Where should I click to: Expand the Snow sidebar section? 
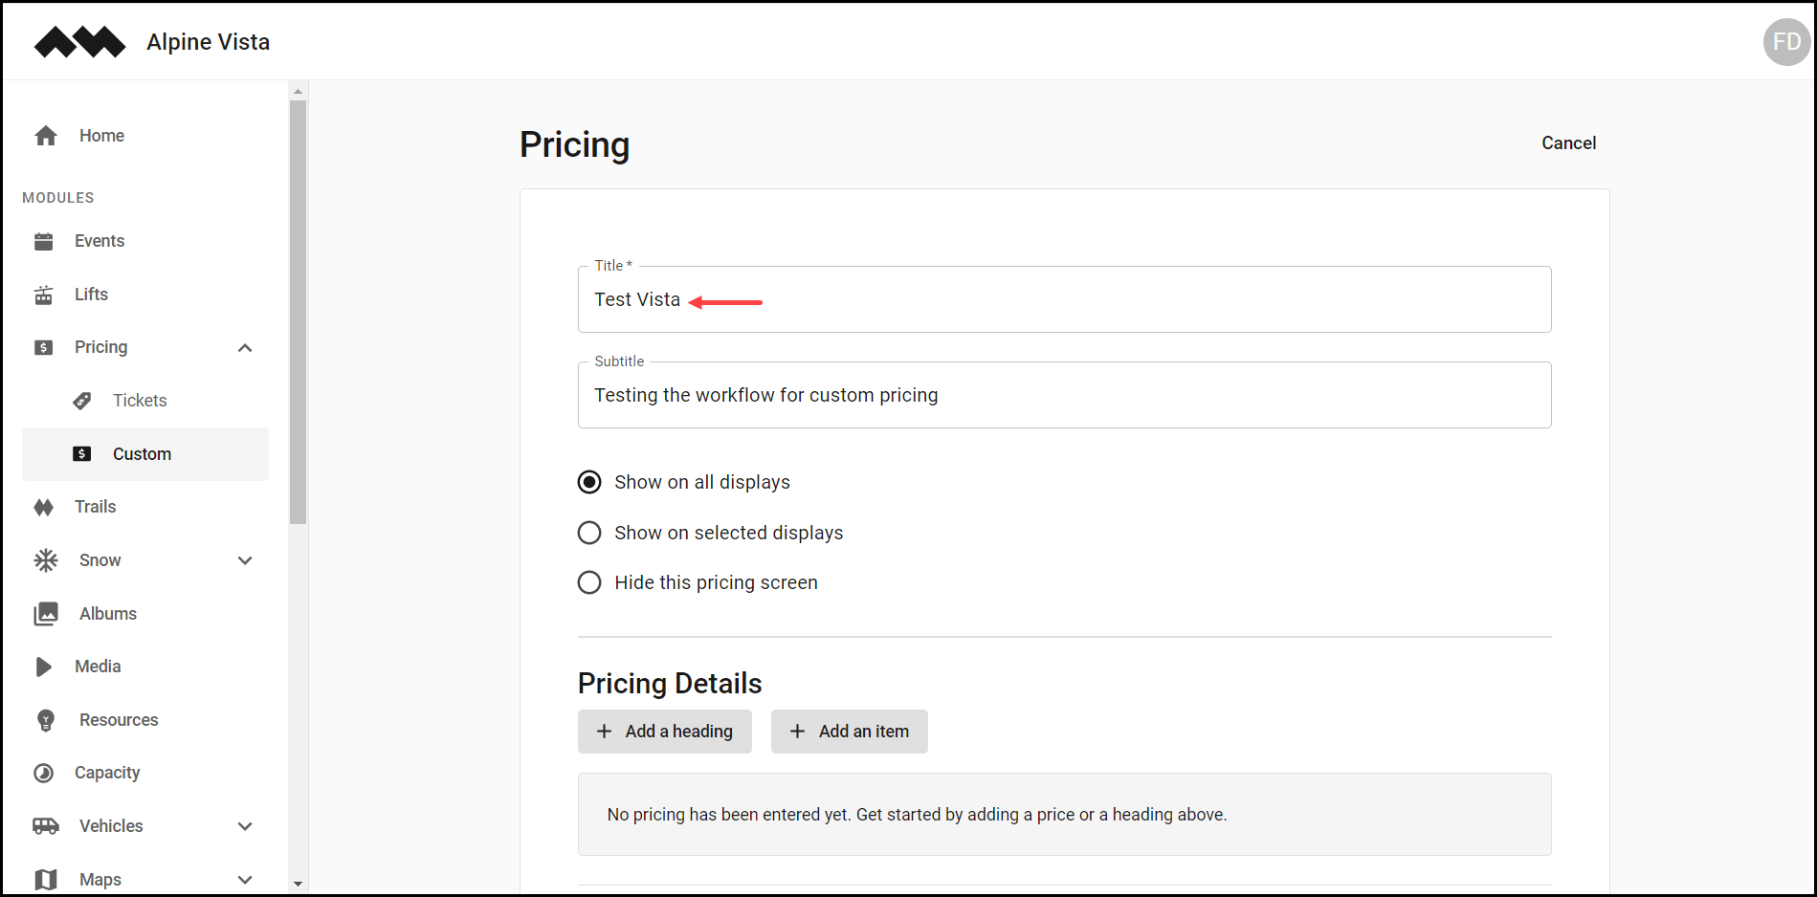click(x=245, y=560)
